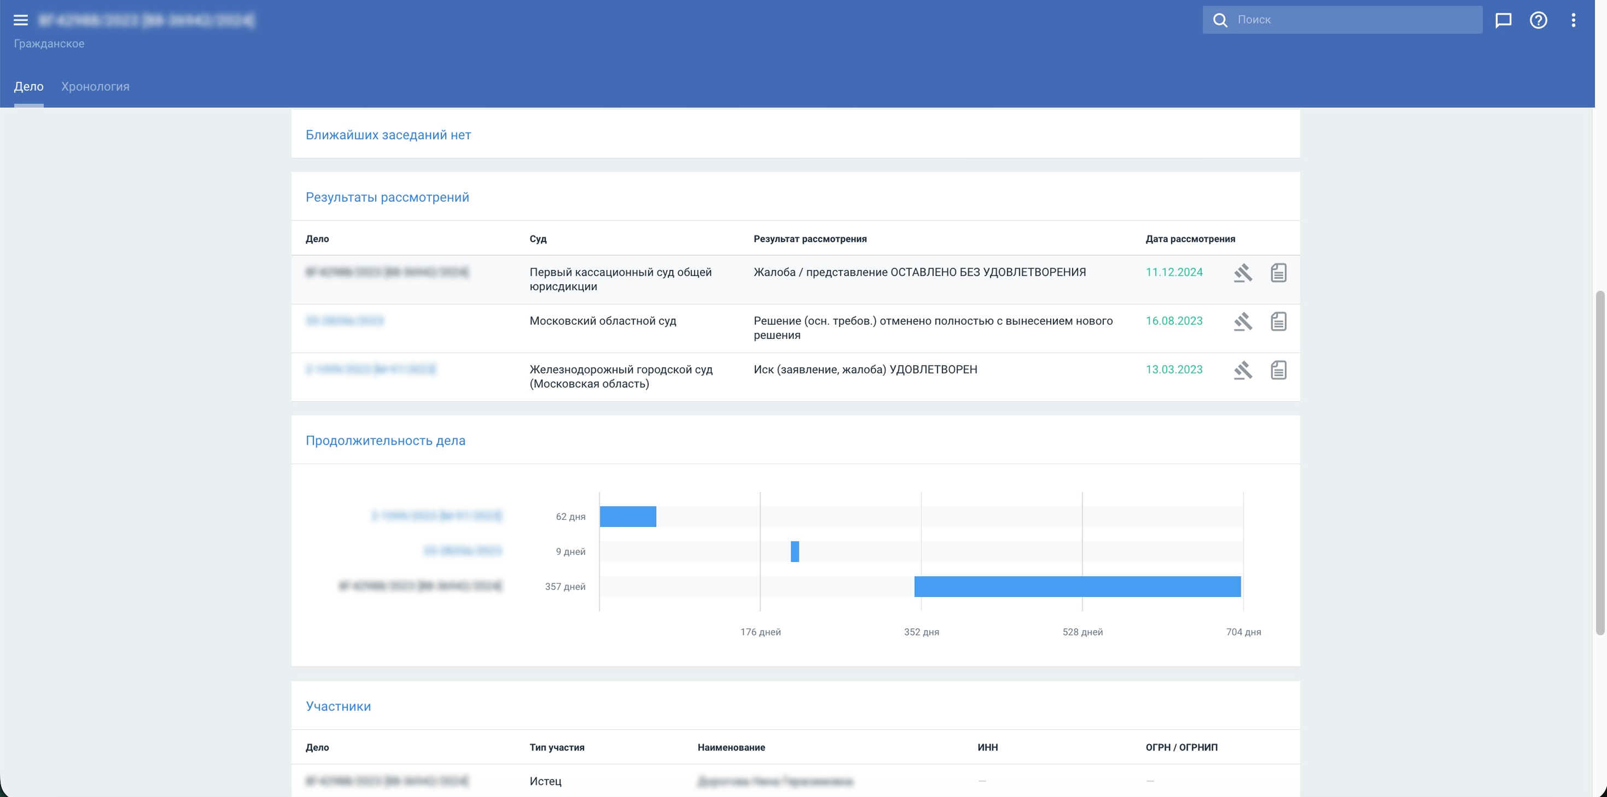Open case link in Железнодорожный городской суд row
This screenshot has width=1607, height=797.
point(371,369)
